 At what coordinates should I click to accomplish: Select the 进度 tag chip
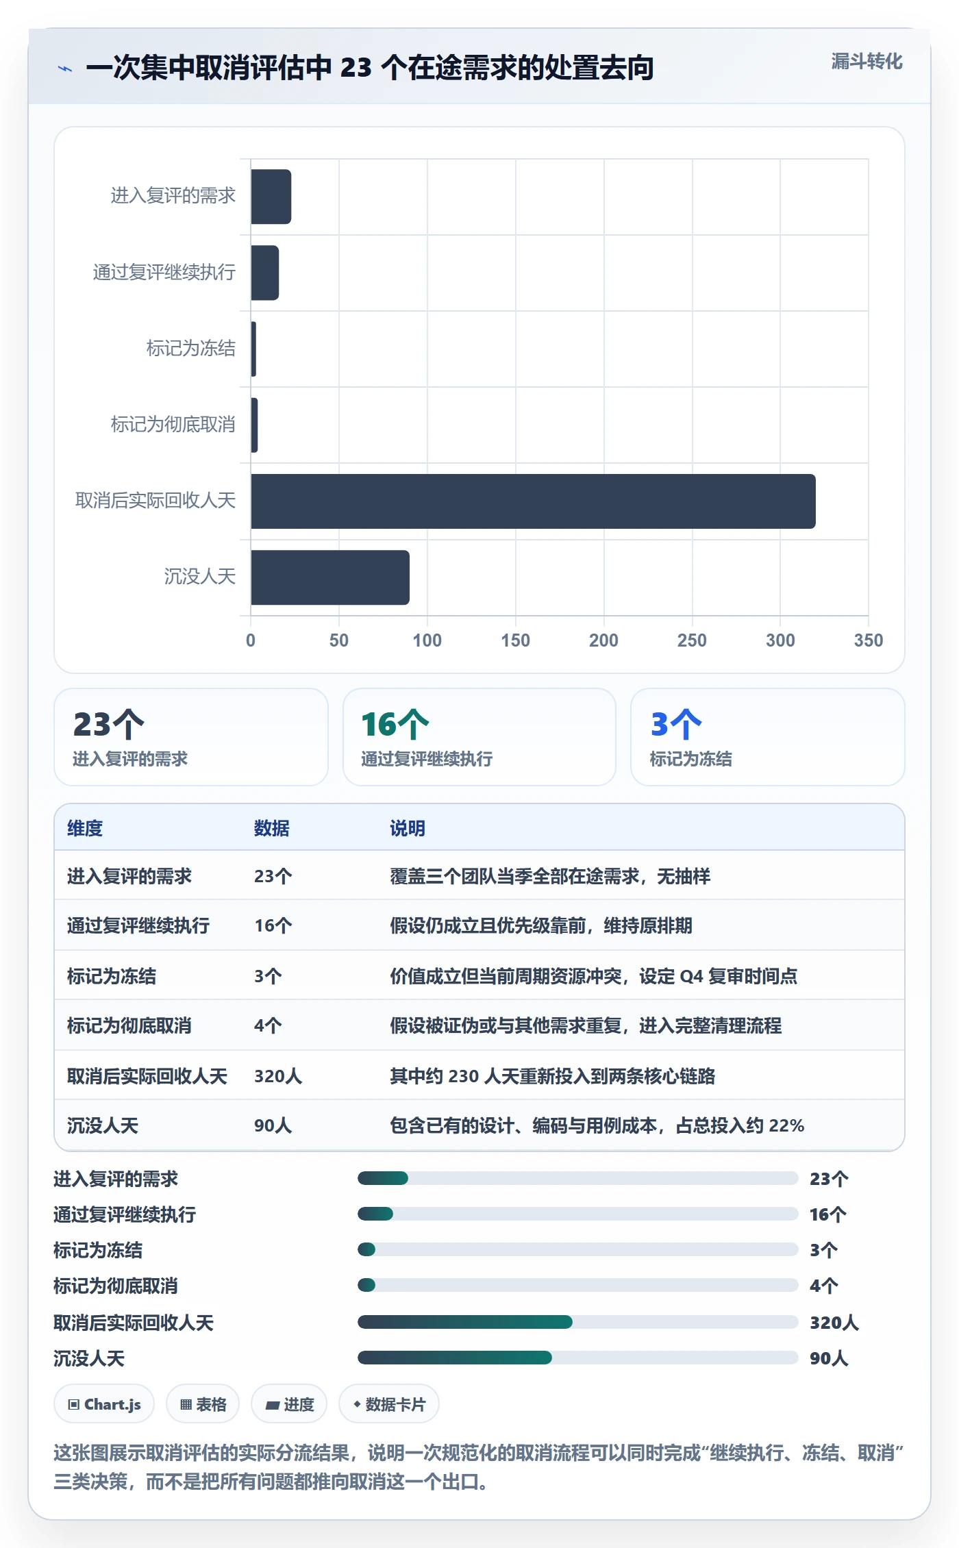click(x=289, y=1404)
